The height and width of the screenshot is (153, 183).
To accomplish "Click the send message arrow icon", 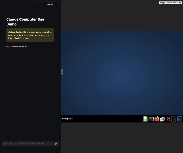I will (56, 144).
